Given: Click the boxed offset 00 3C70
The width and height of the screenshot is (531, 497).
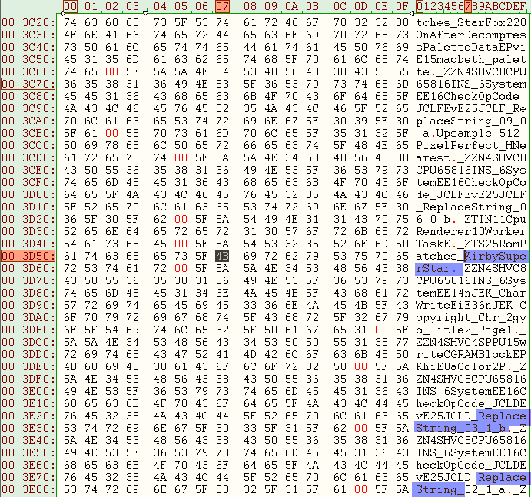Looking at the screenshot, I should 28,84.
